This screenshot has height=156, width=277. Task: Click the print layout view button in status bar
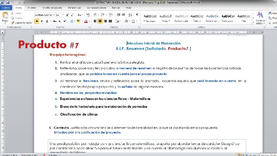(239, 155)
